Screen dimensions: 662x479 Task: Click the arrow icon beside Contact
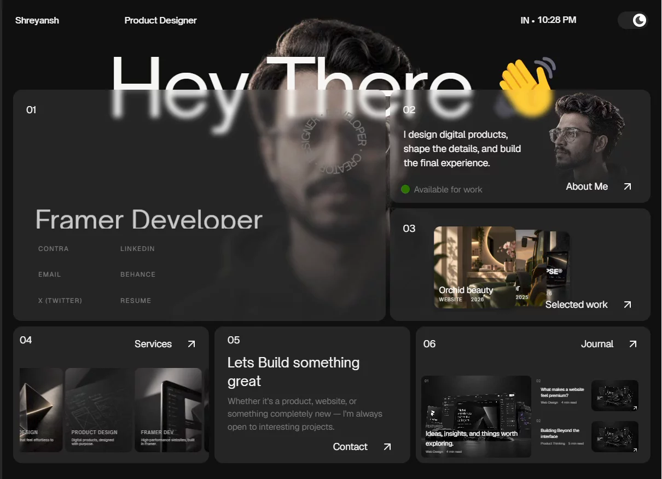click(x=387, y=447)
